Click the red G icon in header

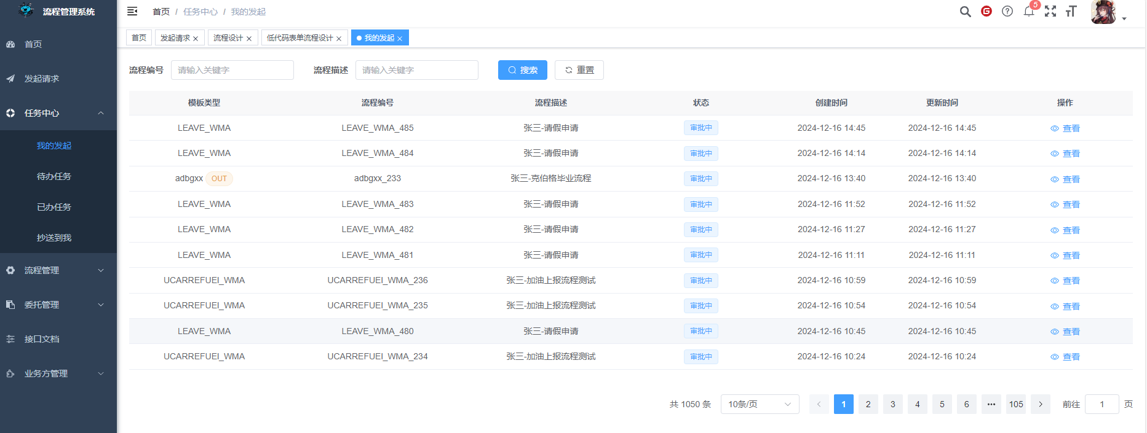click(x=986, y=12)
